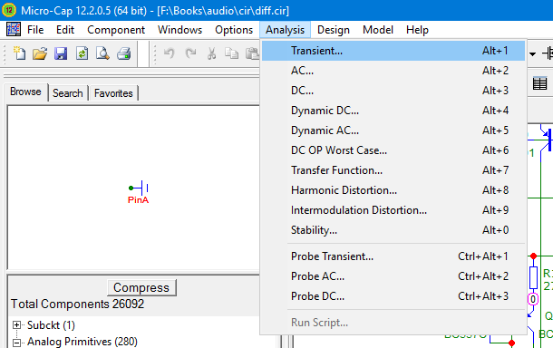Select Transfer Function... entry
The image size is (553, 348).
(x=393, y=170)
